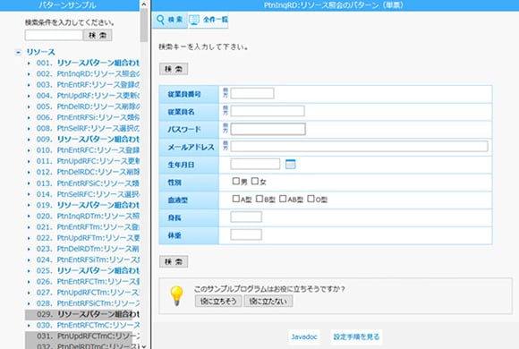The width and height of the screenshot is (519, 349).
Task: Focus the 生年月日 date field
Action: (255, 164)
